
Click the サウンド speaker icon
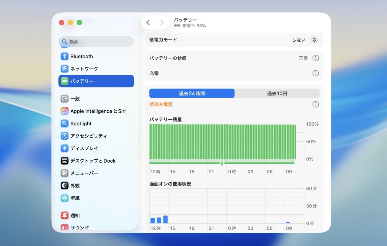point(64,227)
